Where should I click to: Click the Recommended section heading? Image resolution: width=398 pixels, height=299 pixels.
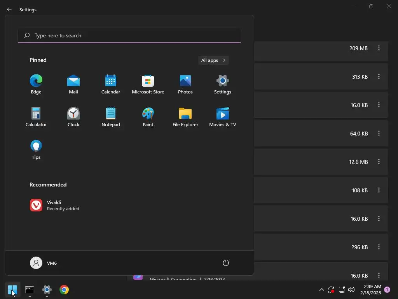click(48, 185)
